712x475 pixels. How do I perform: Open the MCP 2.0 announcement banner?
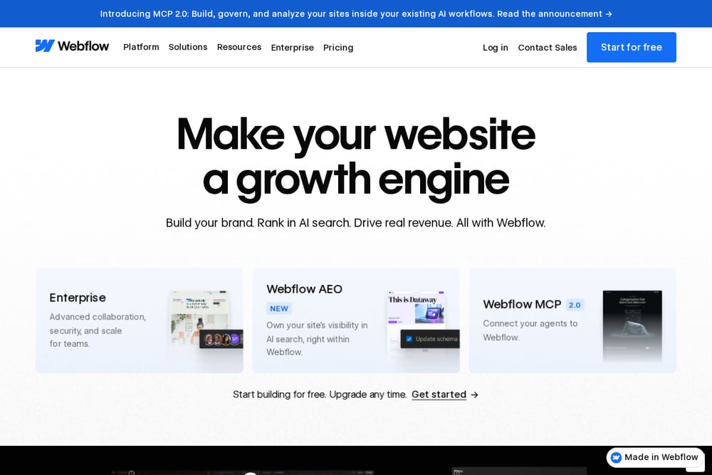click(x=356, y=14)
